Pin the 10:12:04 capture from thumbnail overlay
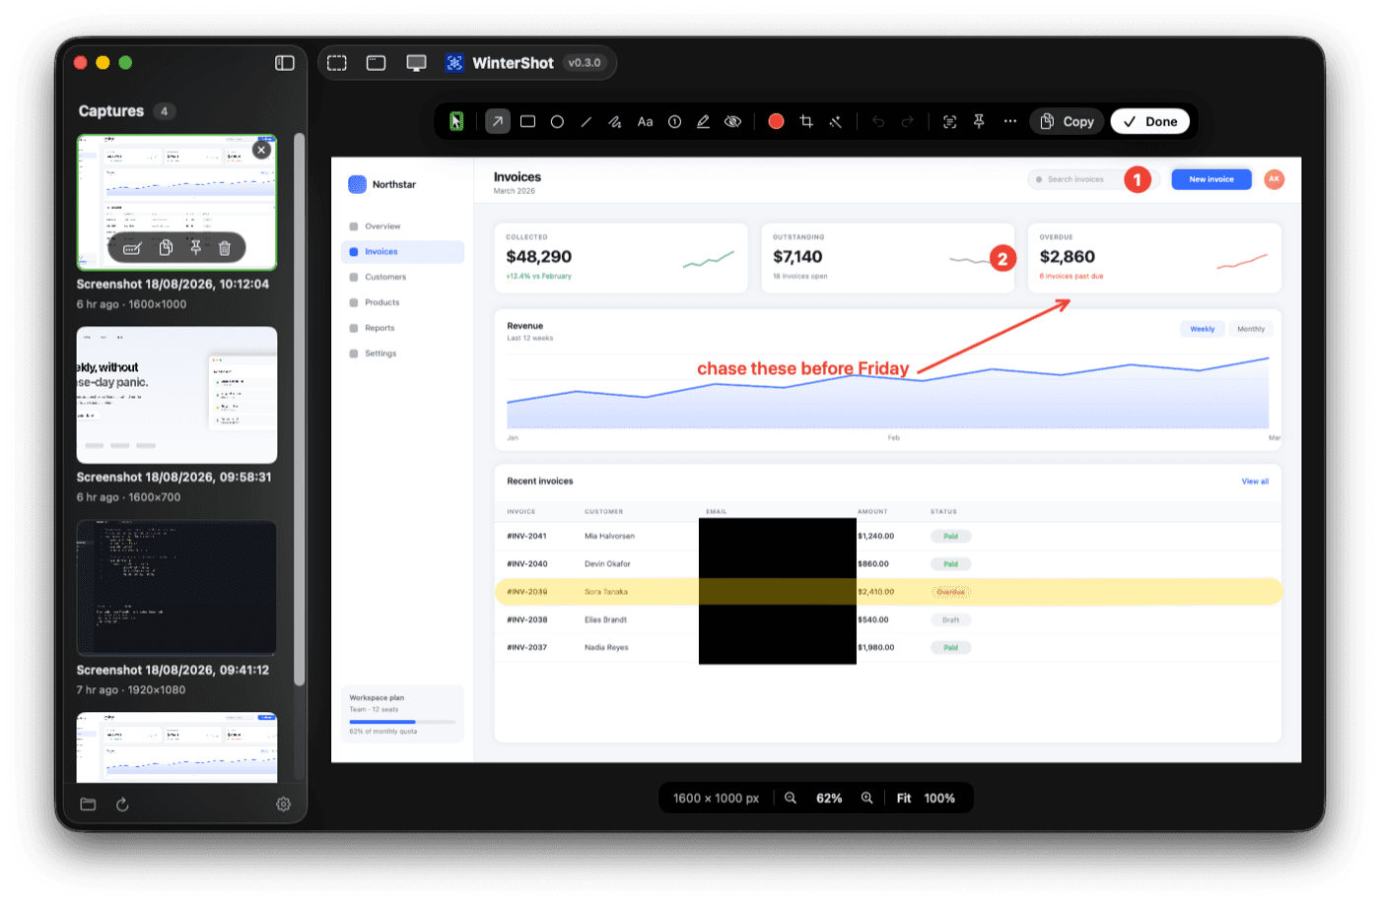The image size is (1380, 904). [195, 248]
